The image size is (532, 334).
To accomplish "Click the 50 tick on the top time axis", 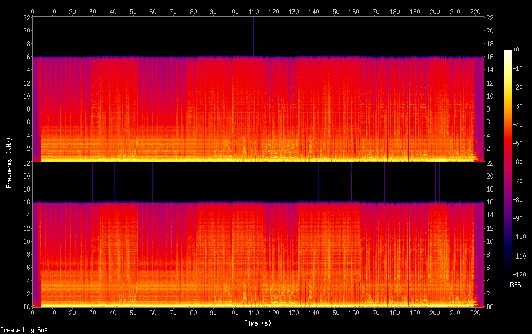I will [132, 11].
